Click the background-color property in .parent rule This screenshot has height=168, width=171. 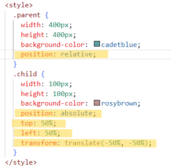[53, 45]
